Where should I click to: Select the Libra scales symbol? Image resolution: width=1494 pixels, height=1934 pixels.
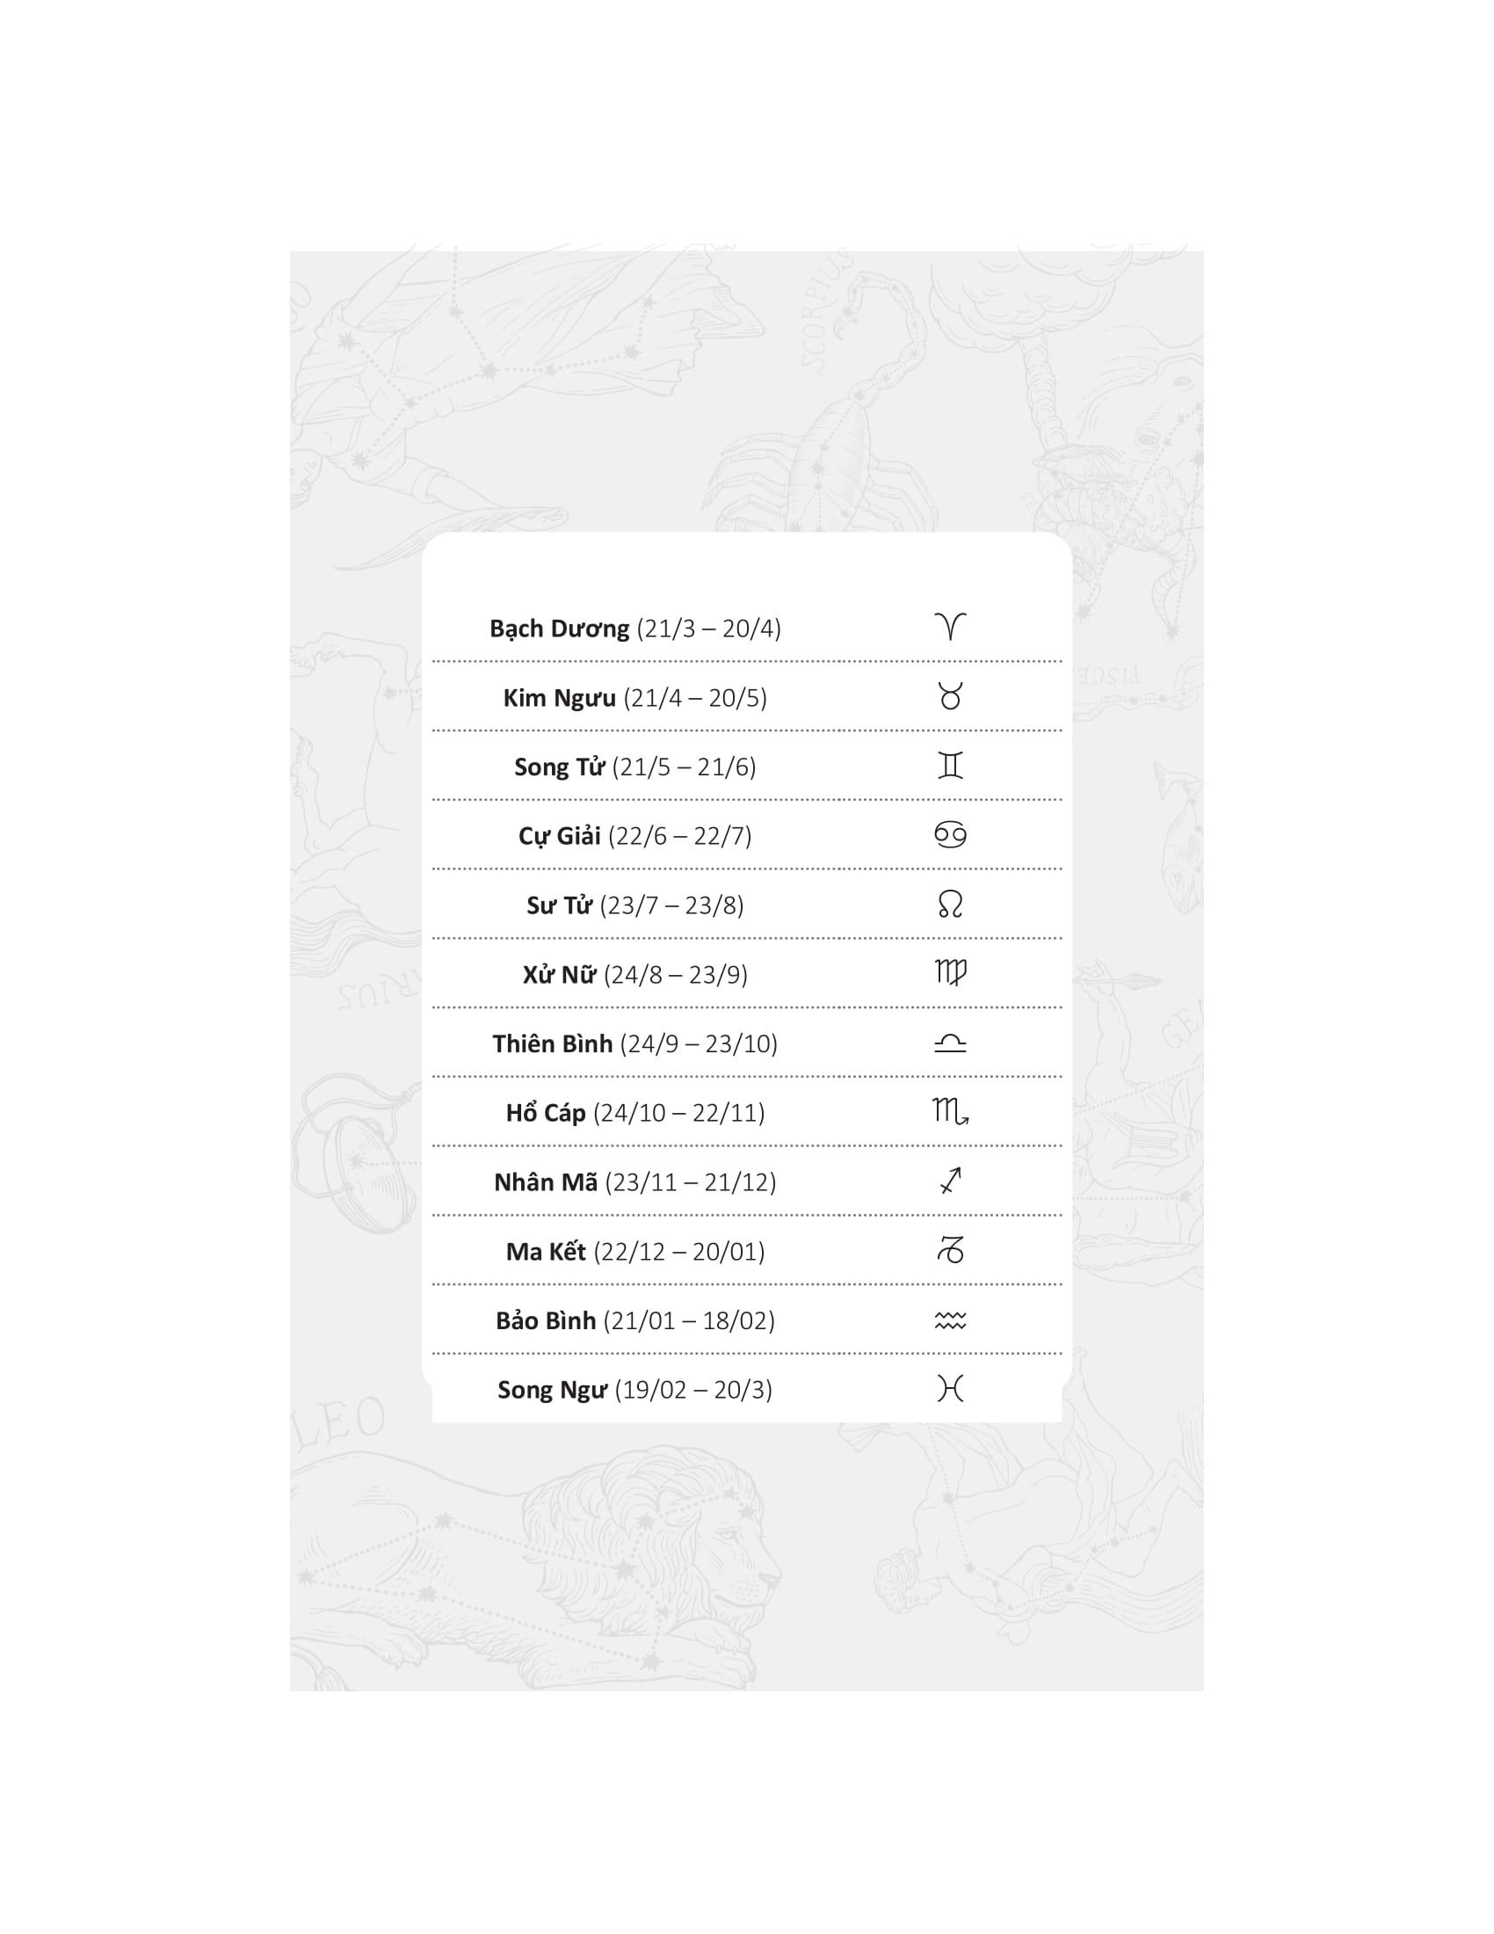tap(950, 1043)
